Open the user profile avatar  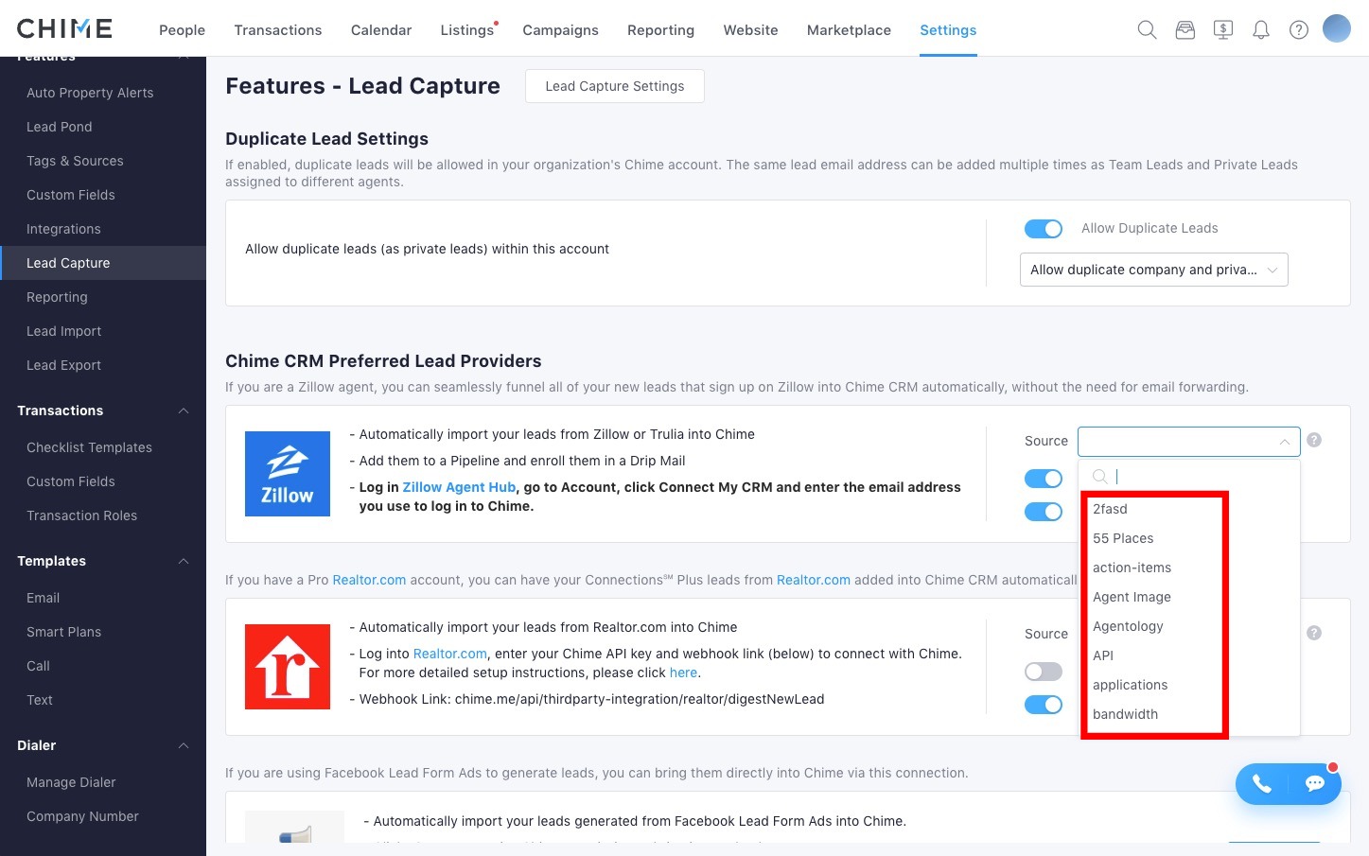[1337, 28]
